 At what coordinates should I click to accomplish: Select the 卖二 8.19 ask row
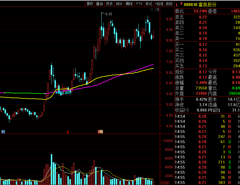click(x=207, y=33)
